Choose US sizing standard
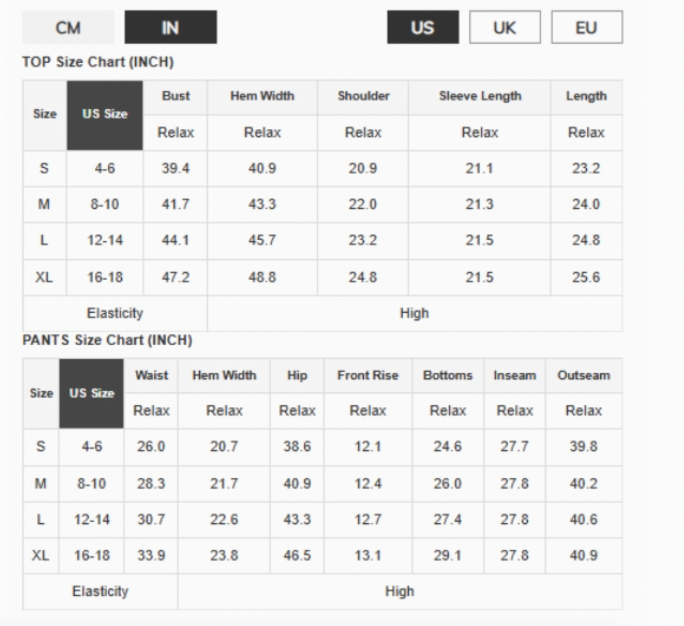 point(423,28)
